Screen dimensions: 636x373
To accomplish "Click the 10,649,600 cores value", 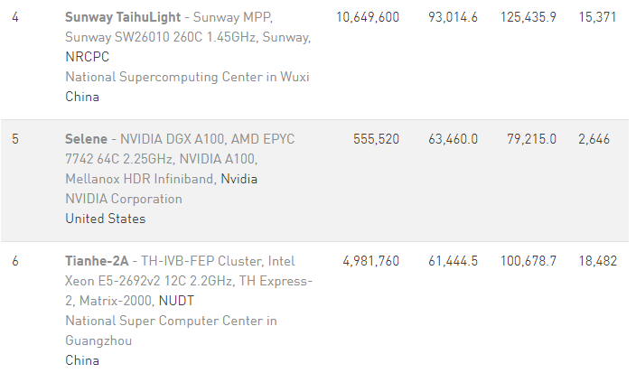I will click(x=367, y=17).
